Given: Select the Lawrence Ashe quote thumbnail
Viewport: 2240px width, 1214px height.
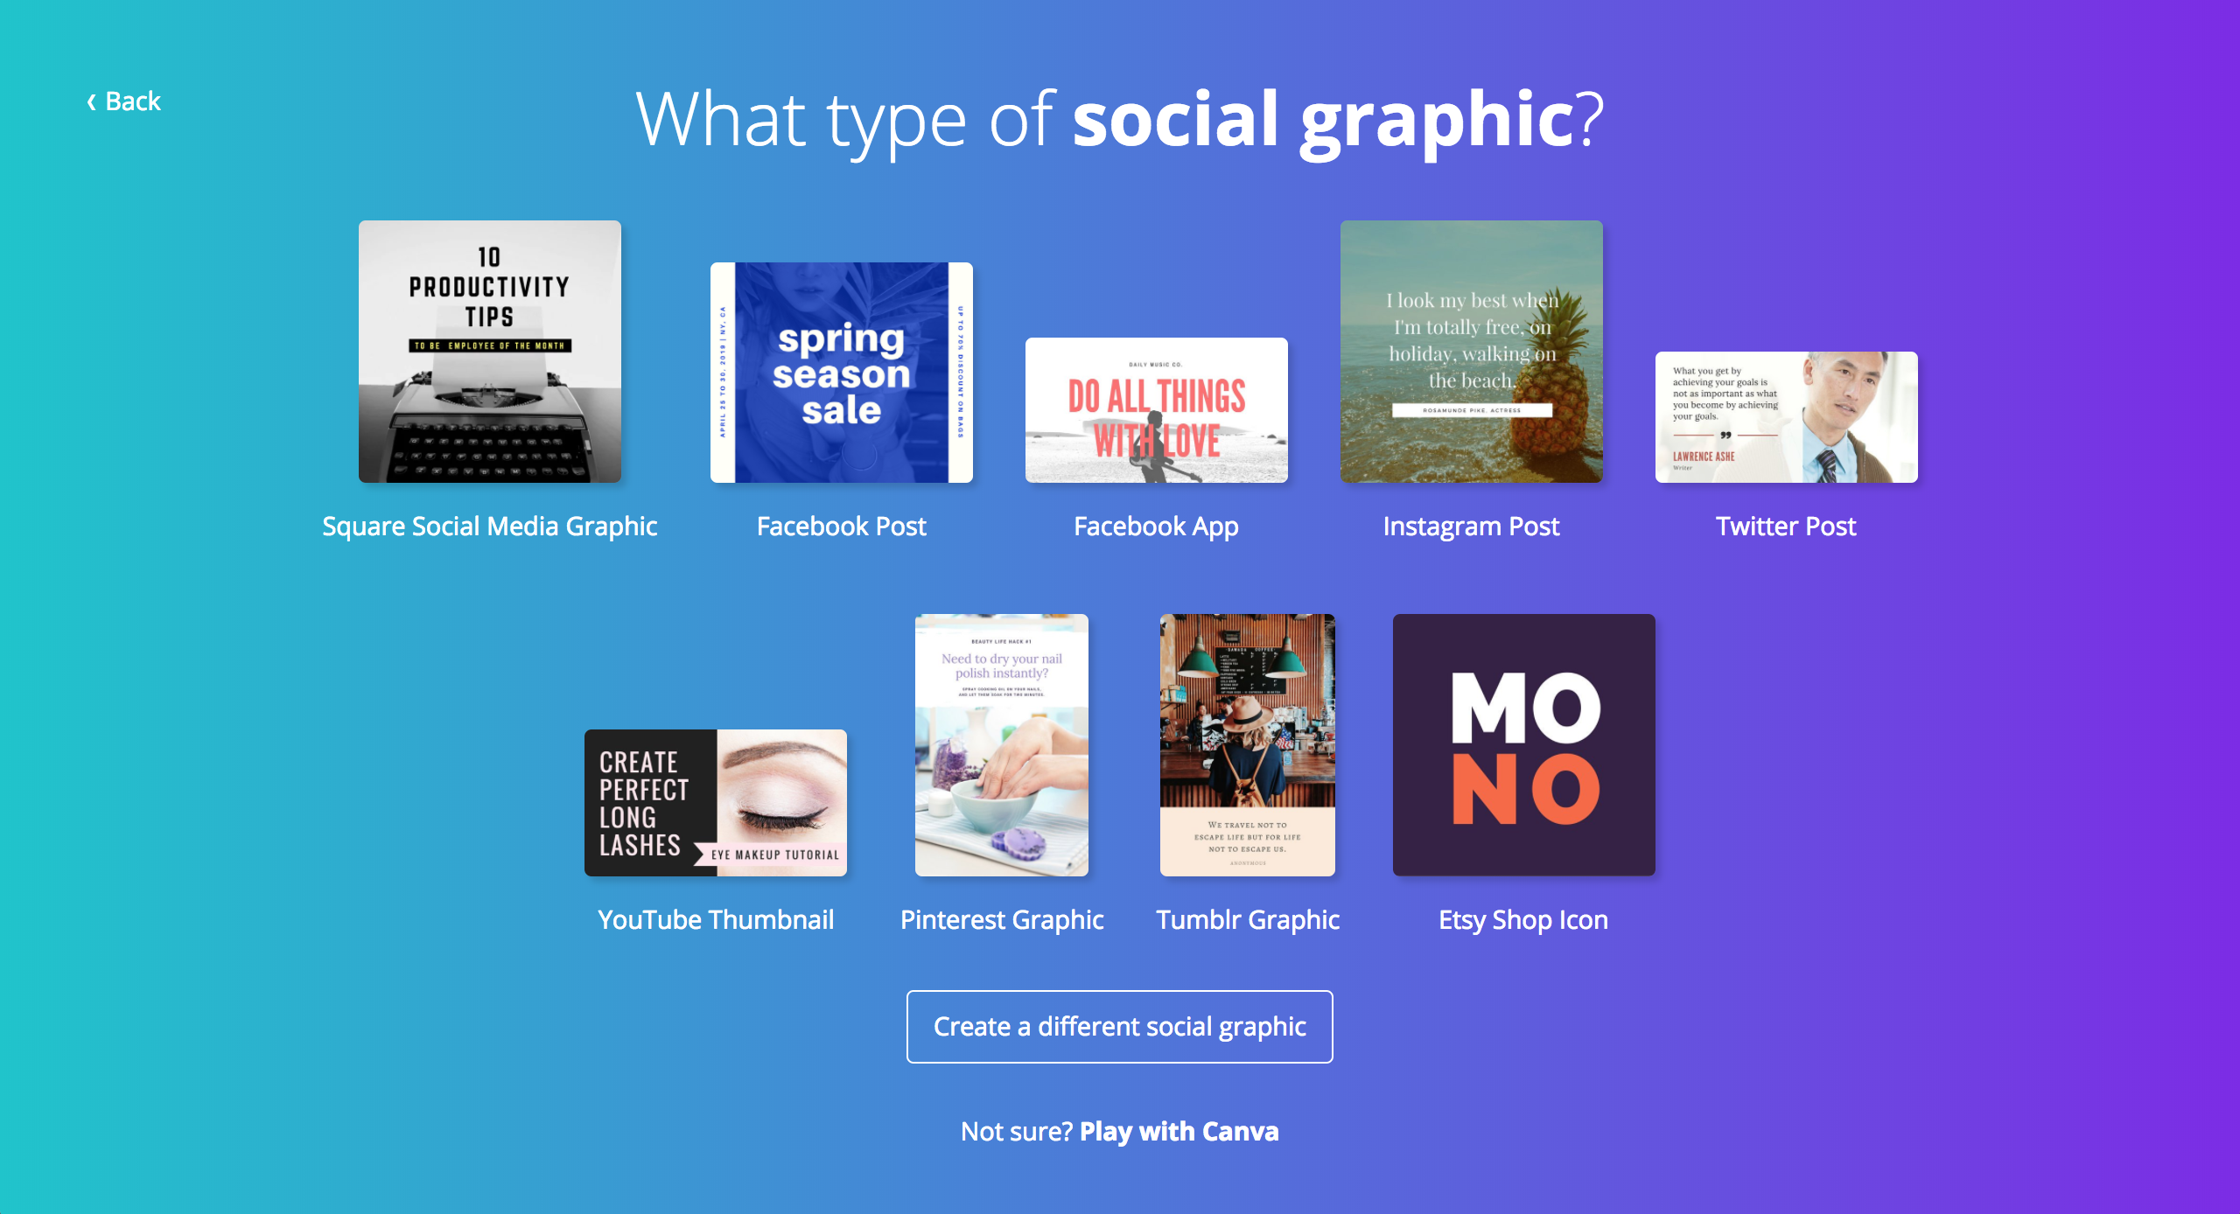Looking at the screenshot, I should point(1787,417).
